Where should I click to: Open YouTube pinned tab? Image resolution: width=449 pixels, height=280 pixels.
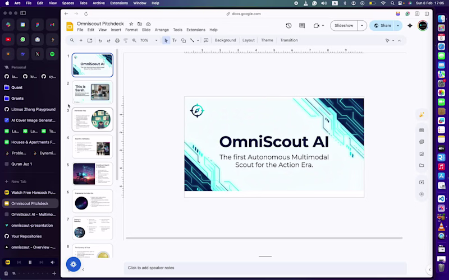point(8,39)
